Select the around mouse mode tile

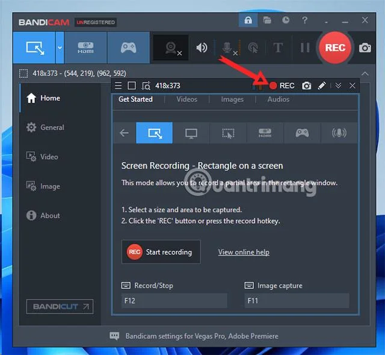click(x=229, y=133)
